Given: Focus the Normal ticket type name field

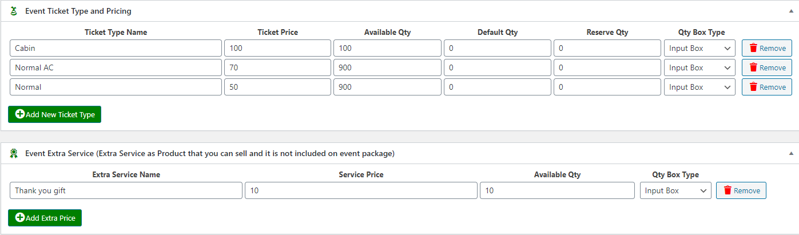Looking at the screenshot, I should [116, 87].
